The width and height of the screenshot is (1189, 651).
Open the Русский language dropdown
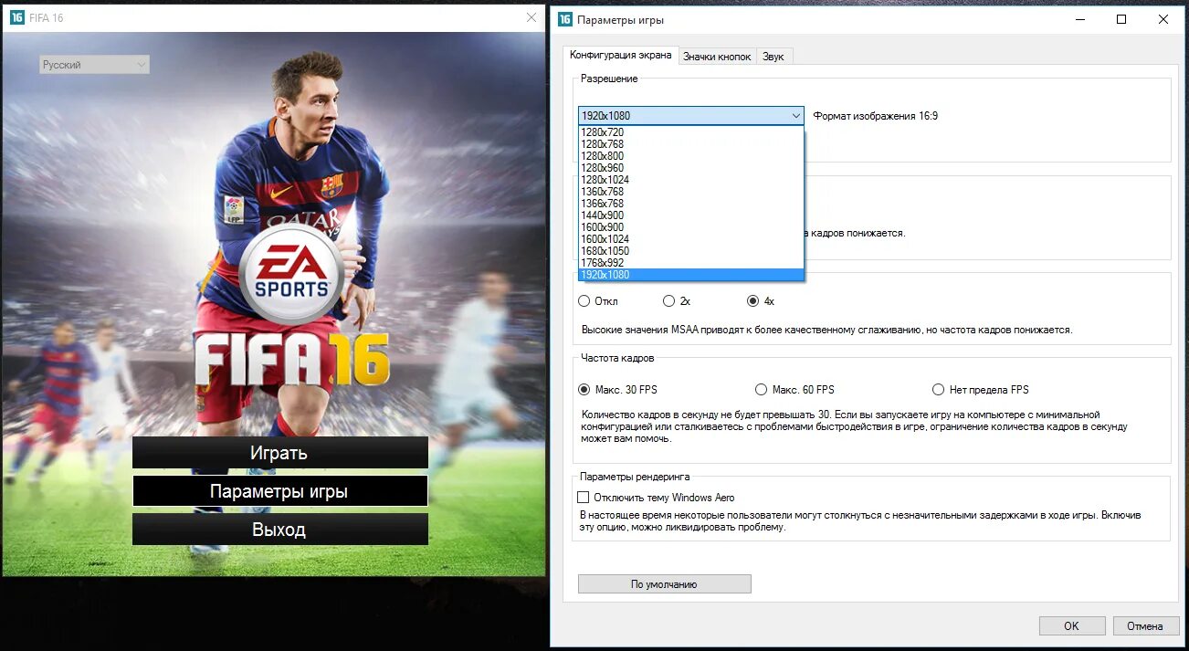coord(94,65)
